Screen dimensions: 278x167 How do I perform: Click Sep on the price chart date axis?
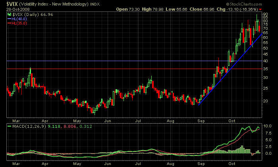(x=201, y=121)
